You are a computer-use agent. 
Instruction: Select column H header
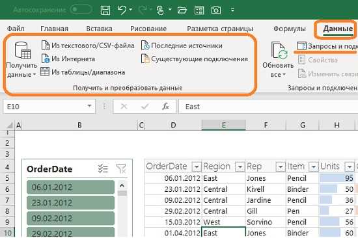point(337,125)
